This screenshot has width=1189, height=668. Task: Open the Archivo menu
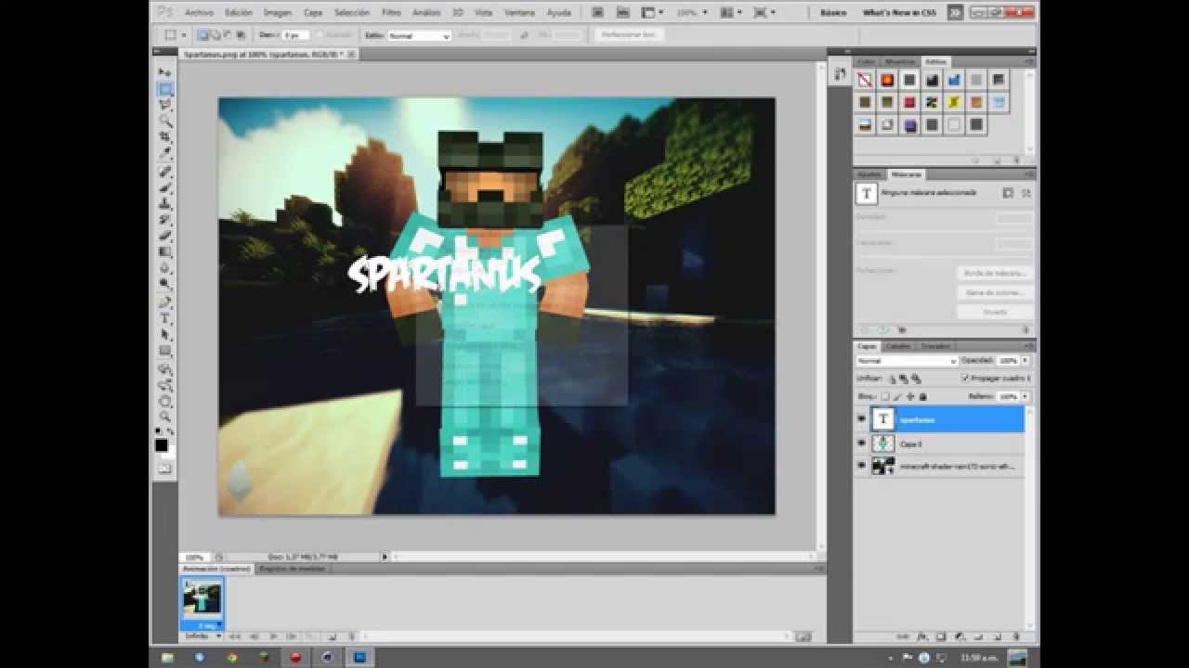pos(199,13)
